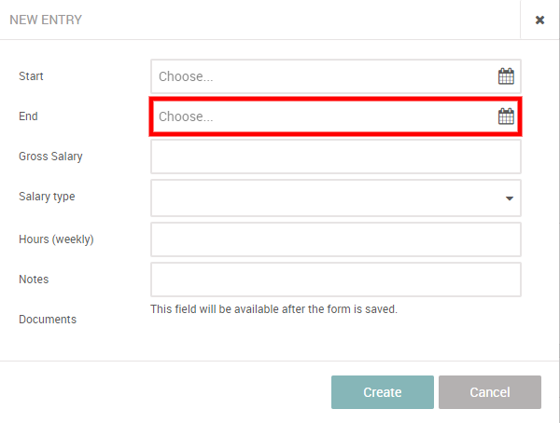Open the Start date calendar picker
The width and height of the screenshot is (560, 423).
506,76
